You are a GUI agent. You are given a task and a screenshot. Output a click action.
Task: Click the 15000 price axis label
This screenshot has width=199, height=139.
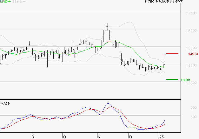(x=191, y=48)
